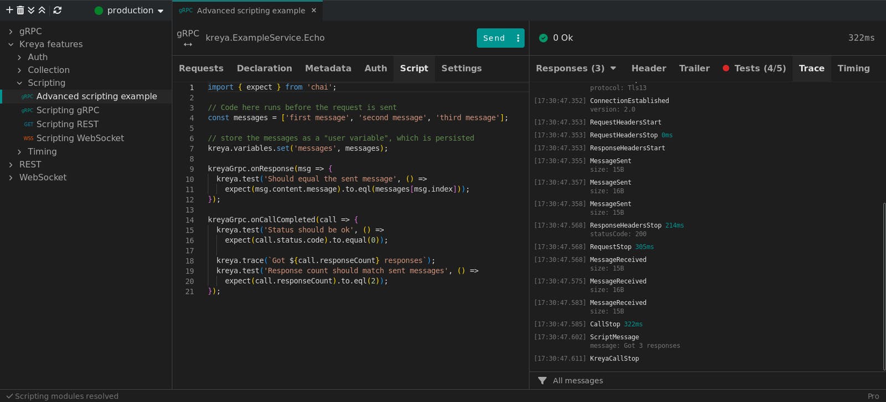
Task: Switch to the Requests tab
Action: coord(201,68)
